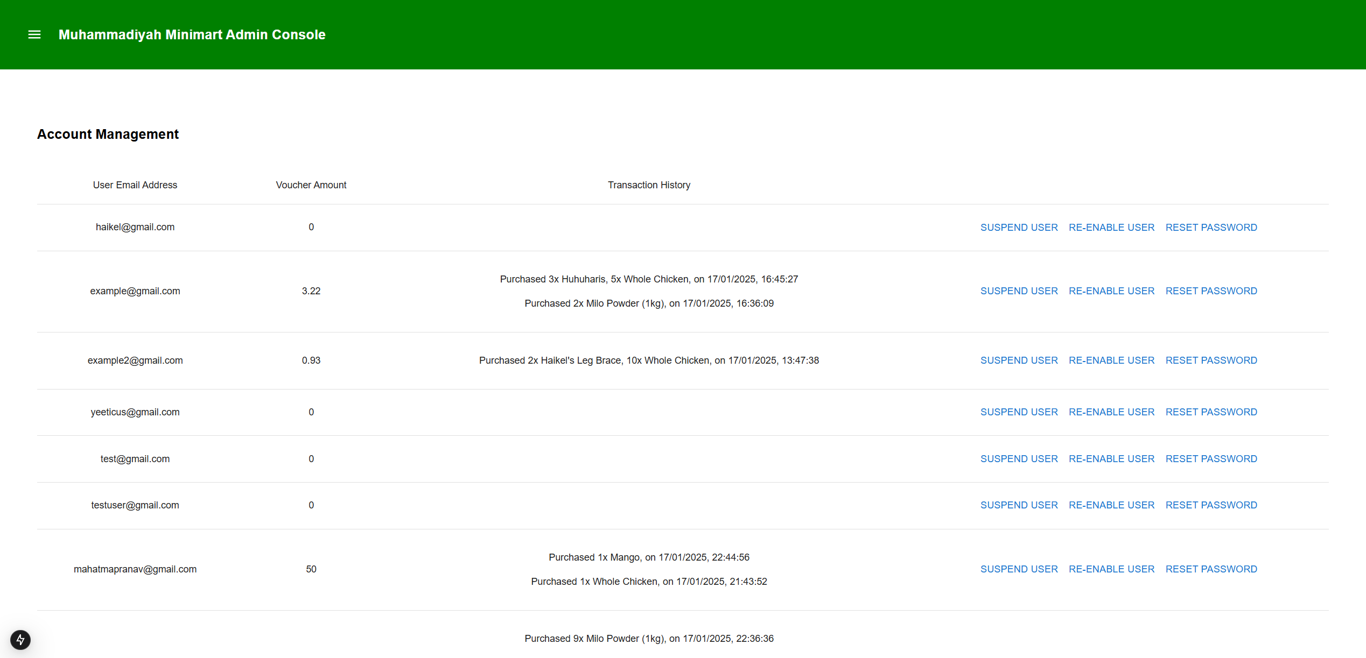The height and width of the screenshot is (658, 1366).
Task: Reset password for haikel@gmail.com
Action: (x=1211, y=228)
